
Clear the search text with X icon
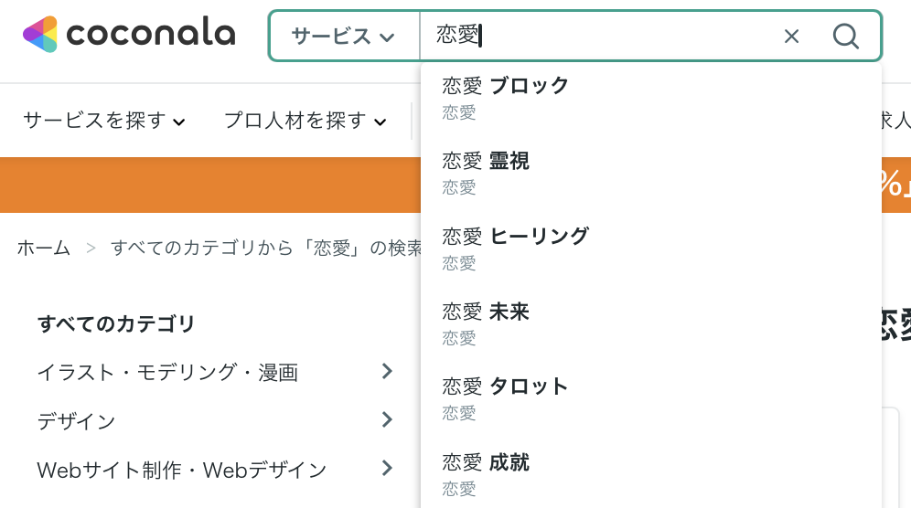point(792,36)
